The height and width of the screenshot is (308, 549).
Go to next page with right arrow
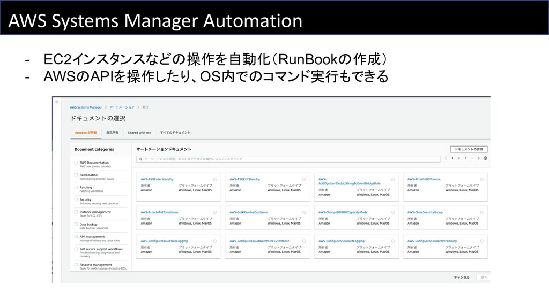(479, 158)
